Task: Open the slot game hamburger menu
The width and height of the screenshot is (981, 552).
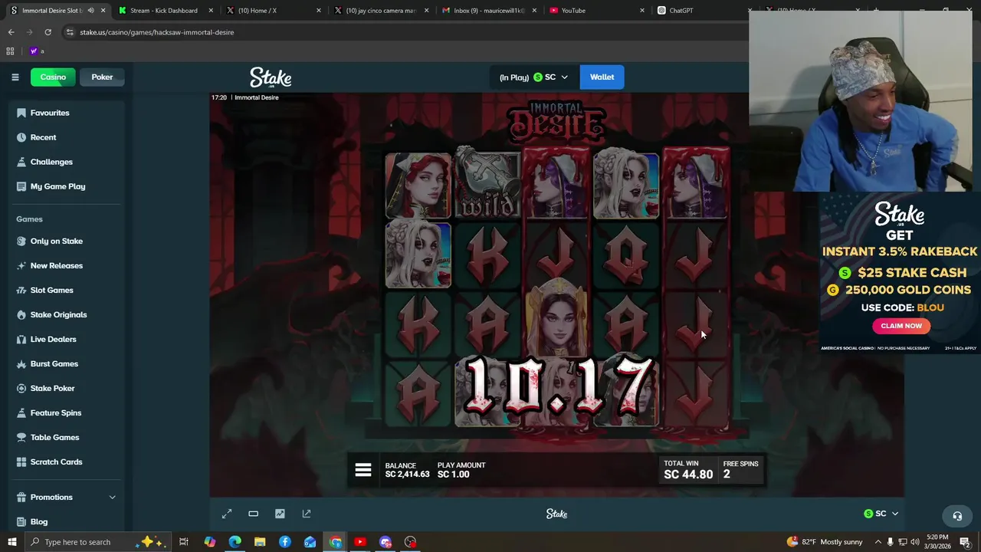Action: pyautogui.click(x=363, y=470)
